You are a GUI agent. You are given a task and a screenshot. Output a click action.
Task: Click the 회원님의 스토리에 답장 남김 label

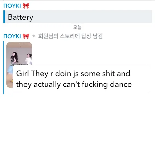coord(70,36)
